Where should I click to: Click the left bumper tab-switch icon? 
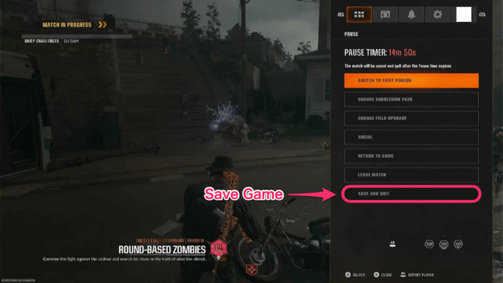(x=341, y=14)
